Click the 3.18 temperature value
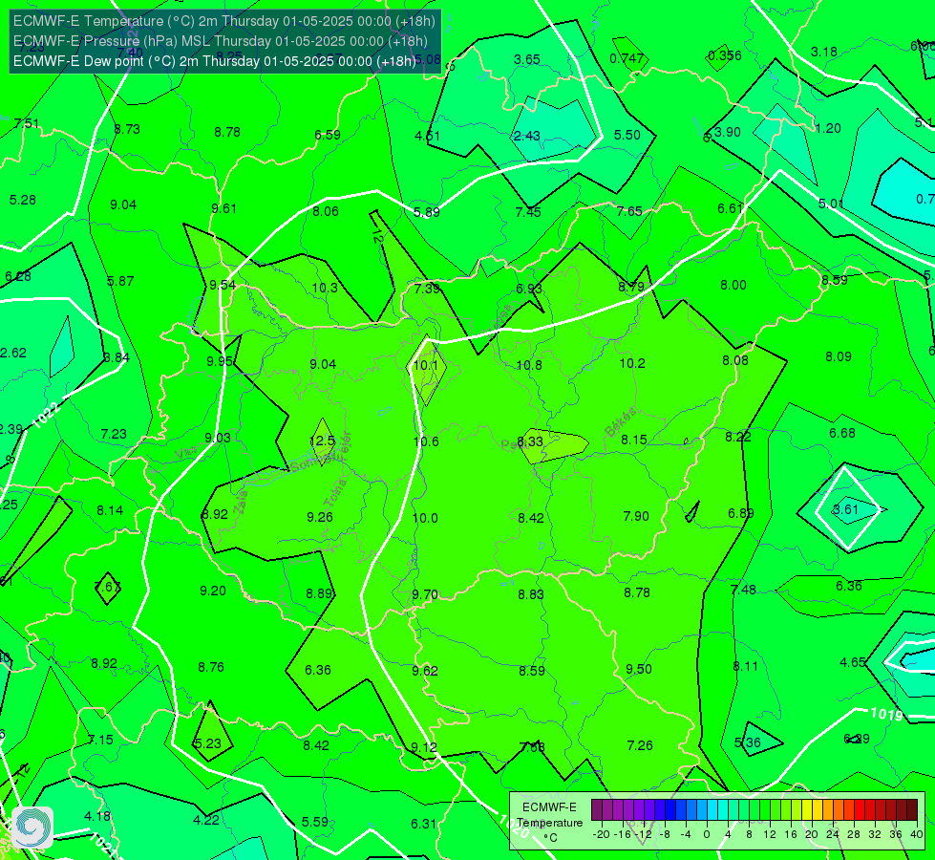 pos(824,53)
